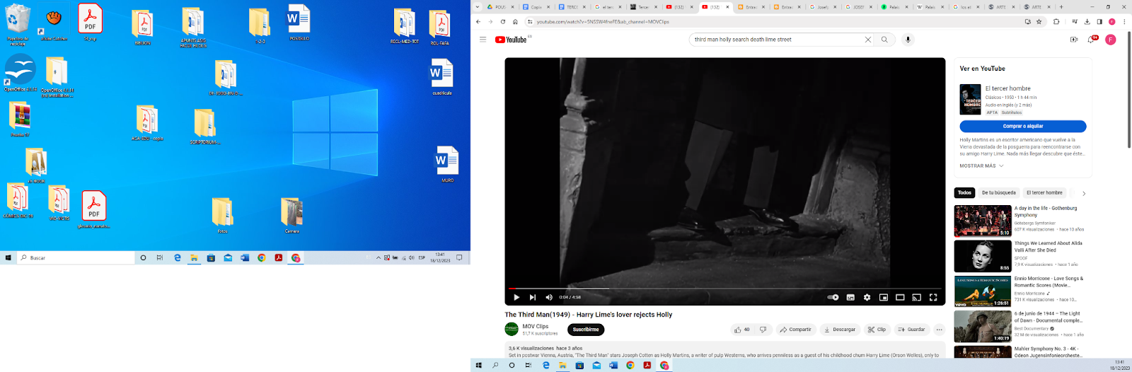Open the MOV Clips channel link
1132x372 pixels.
(536, 327)
